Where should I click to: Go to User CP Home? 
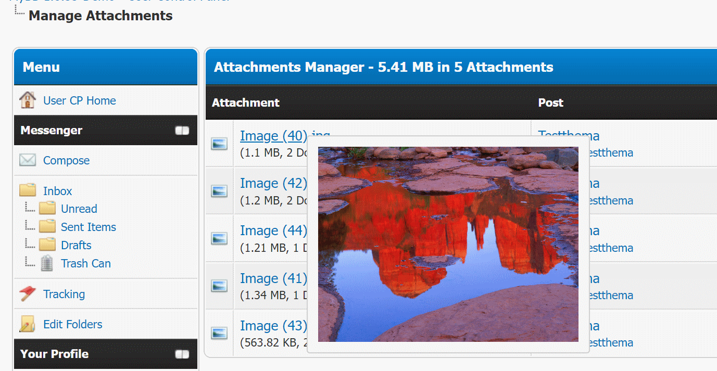click(x=79, y=100)
